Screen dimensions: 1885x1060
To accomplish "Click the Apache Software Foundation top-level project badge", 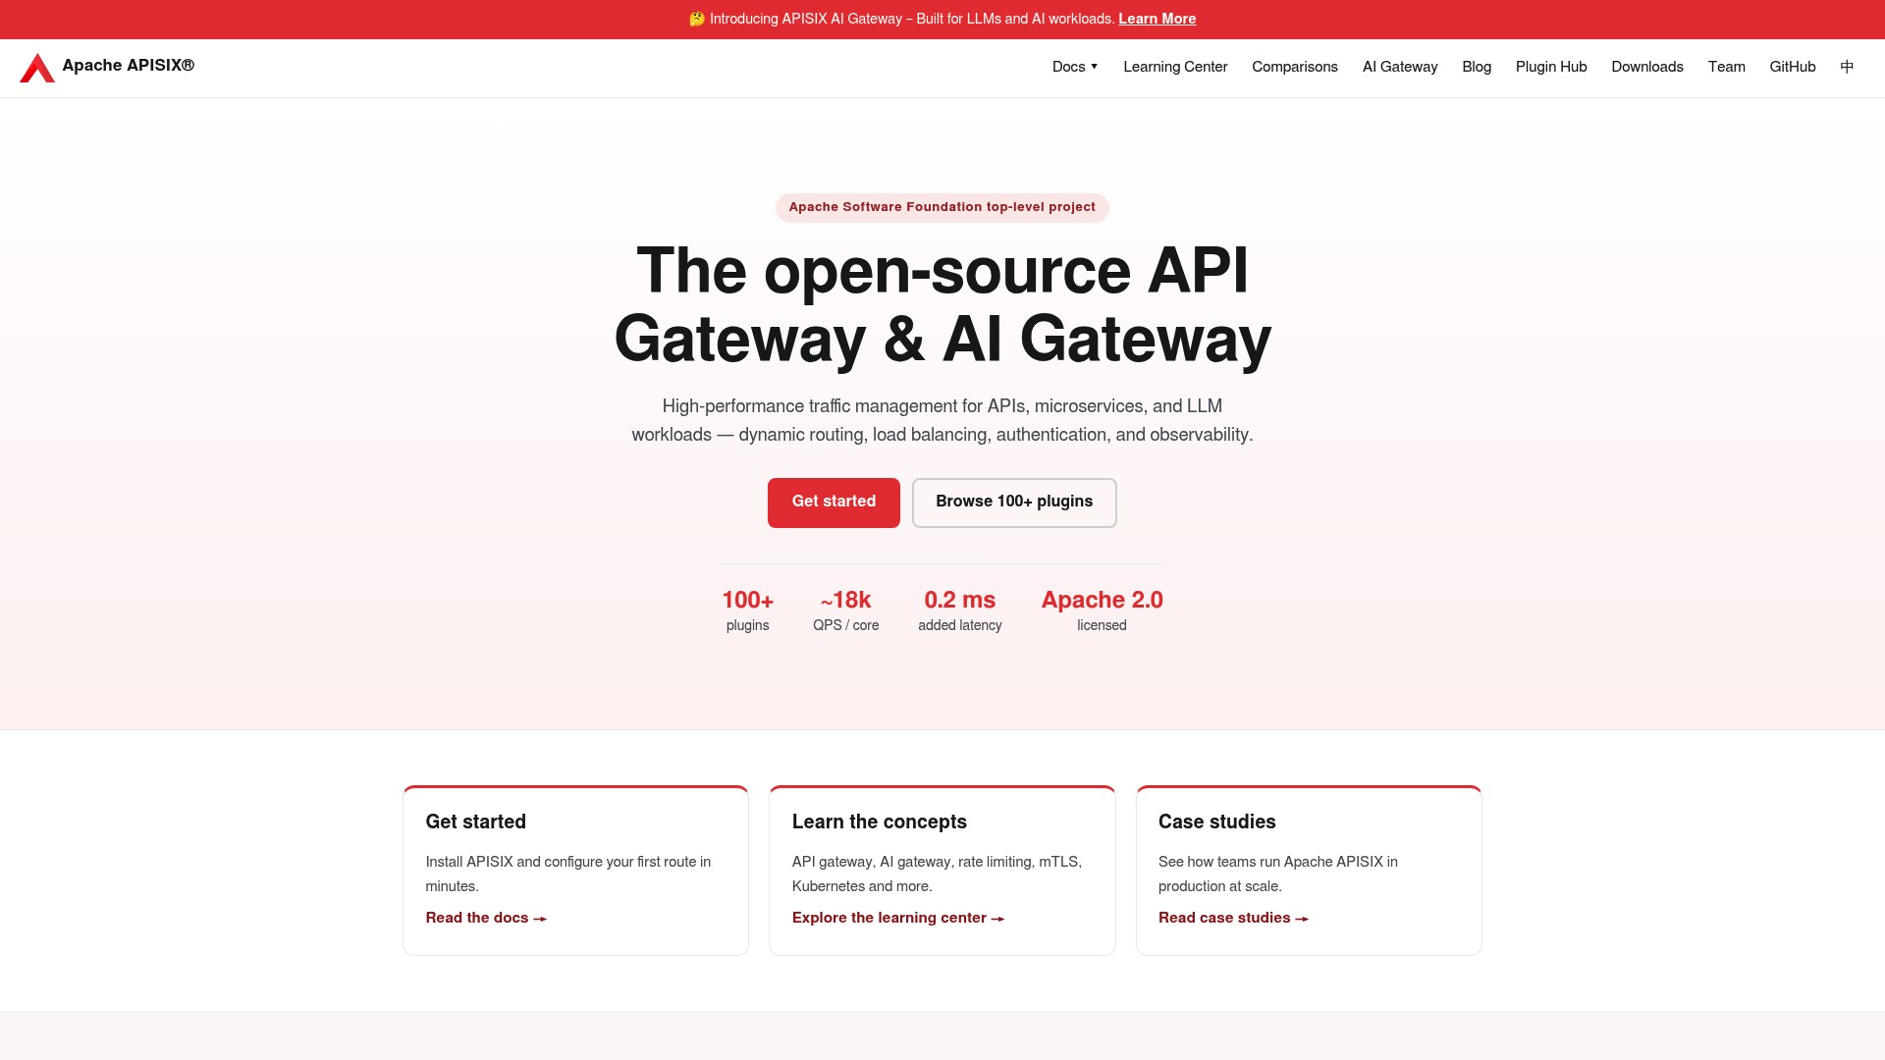I will pyautogui.click(x=942, y=207).
